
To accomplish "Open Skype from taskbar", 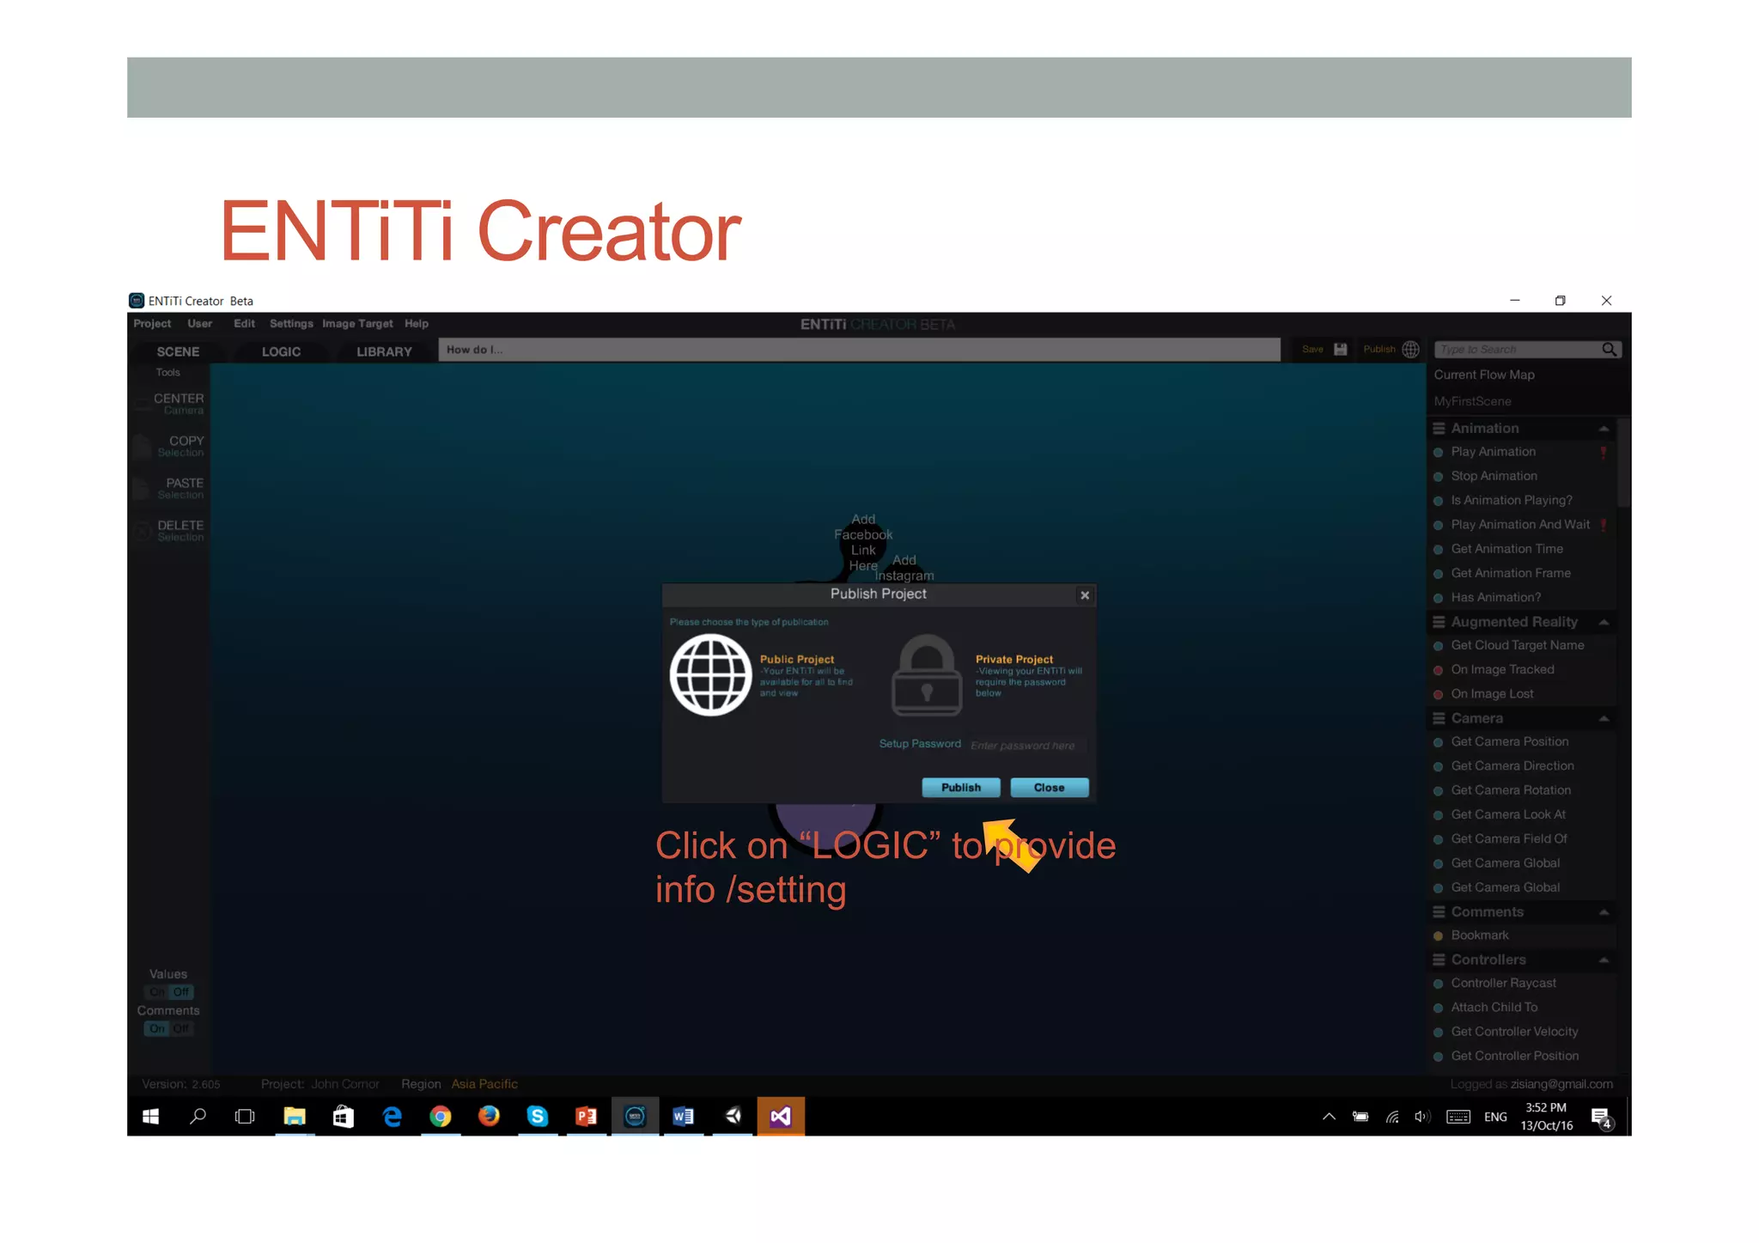I will (538, 1116).
